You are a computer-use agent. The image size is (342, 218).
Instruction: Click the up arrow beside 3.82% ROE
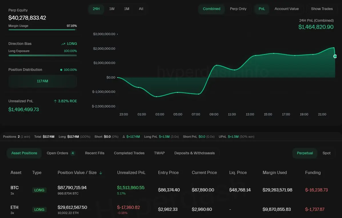pos(55,101)
